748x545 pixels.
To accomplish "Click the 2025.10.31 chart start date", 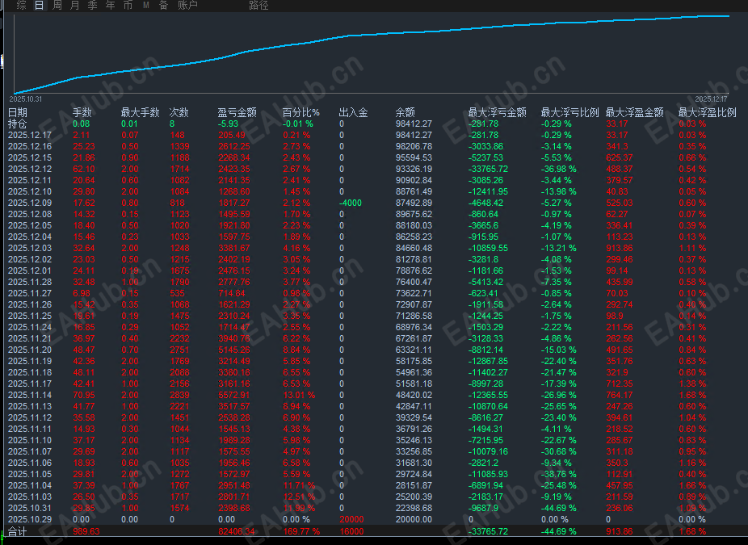I will click(x=25, y=99).
